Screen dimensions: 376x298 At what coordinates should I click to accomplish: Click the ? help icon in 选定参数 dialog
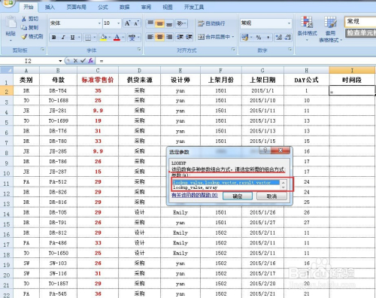click(265, 151)
